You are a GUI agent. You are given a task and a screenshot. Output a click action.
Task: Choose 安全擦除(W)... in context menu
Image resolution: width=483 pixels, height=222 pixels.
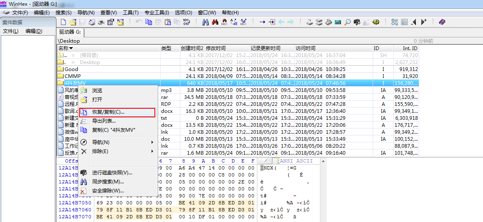[118, 191]
